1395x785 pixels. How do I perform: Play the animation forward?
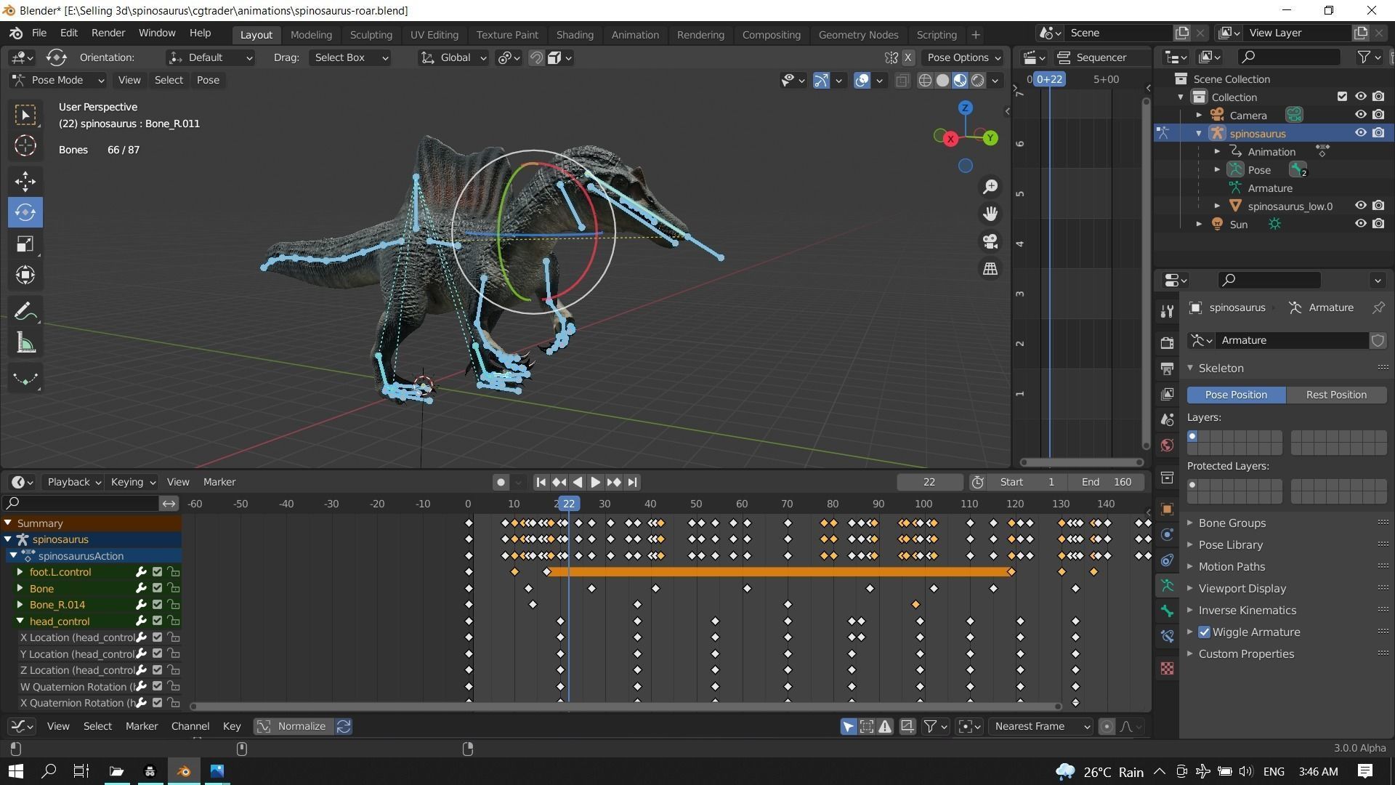[595, 482]
